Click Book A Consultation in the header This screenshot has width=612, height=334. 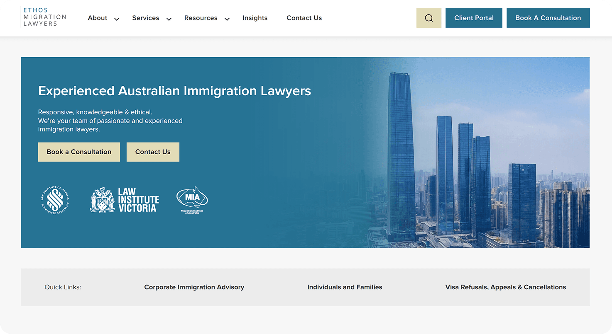pyautogui.click(x=548, y=18)
